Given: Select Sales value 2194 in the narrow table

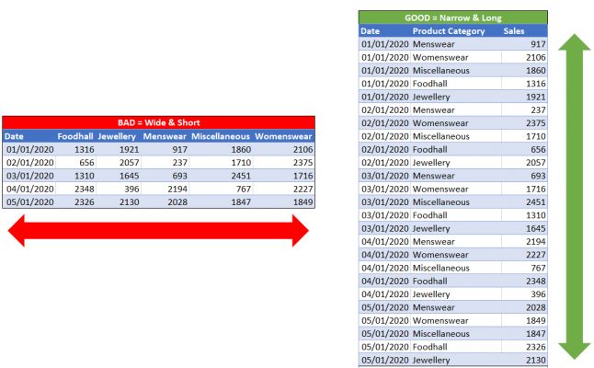Looking at the screenshot, I should coord(536,241).
